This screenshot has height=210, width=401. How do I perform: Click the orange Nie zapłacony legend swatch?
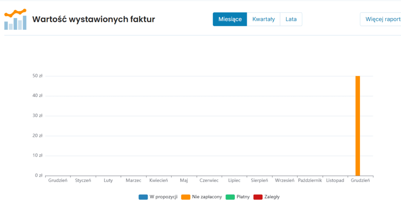click(x=186, y=197)
